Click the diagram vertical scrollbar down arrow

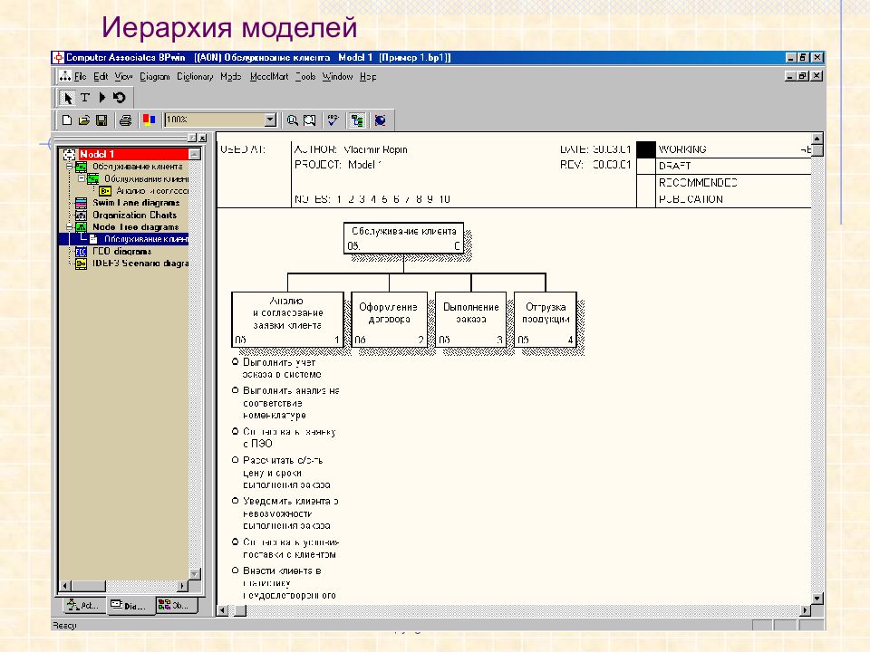(817, 599)
